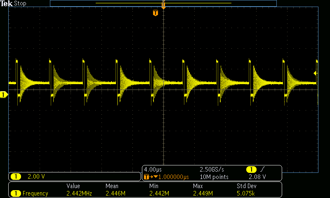
Task: Click channel 1 badge in Frequency measurement row
Action: click(16, 193)
